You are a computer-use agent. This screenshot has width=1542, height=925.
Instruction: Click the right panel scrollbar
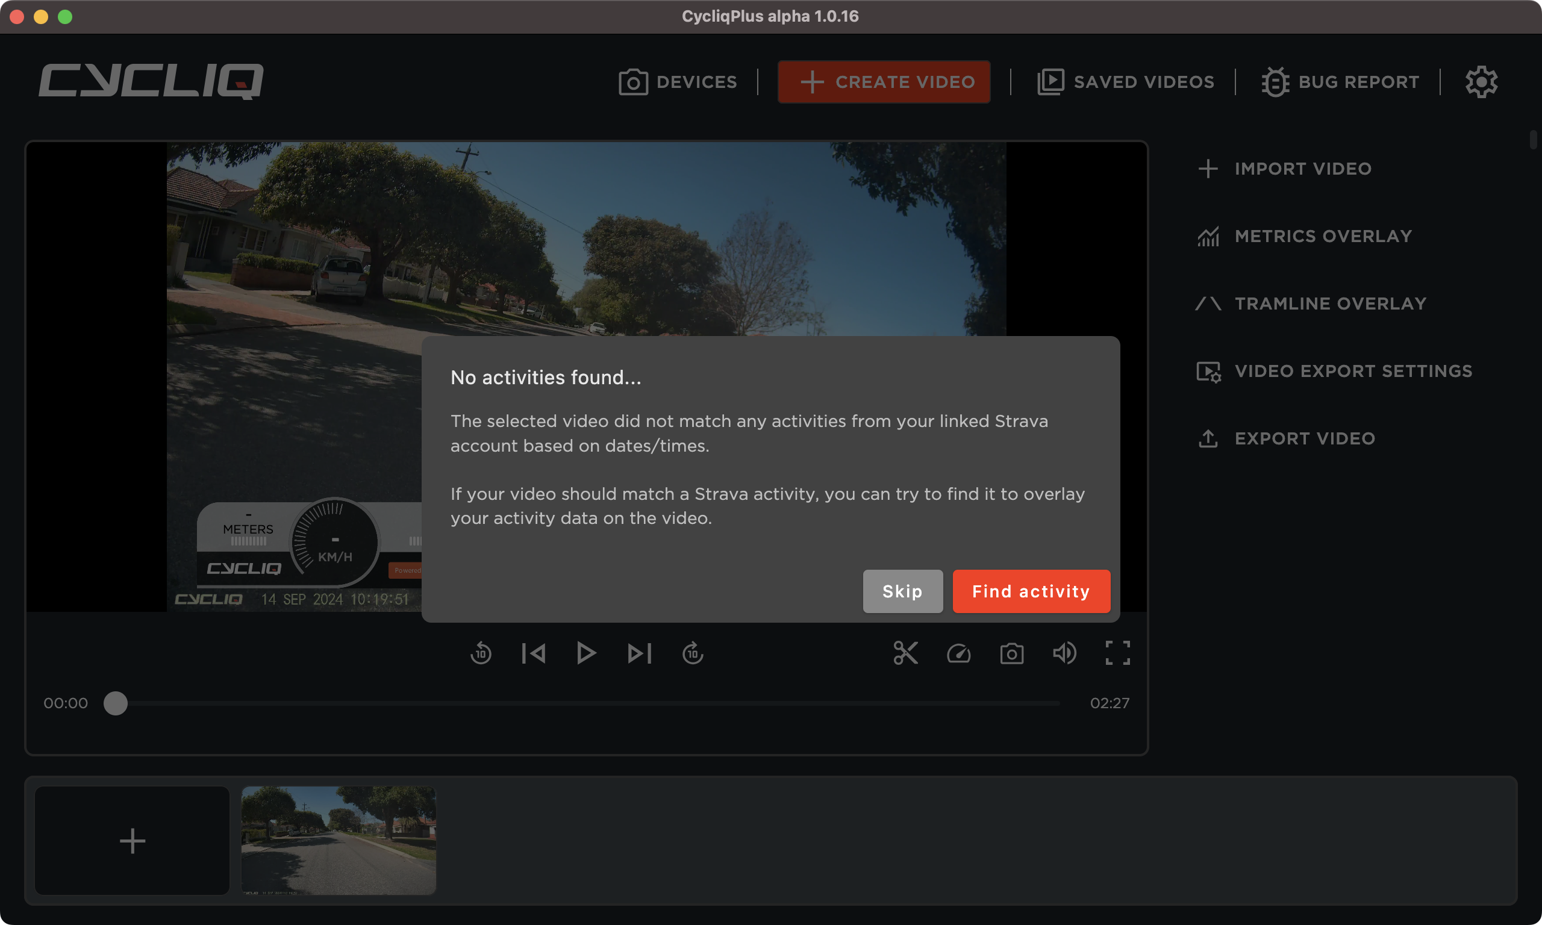coord(1534,140)
